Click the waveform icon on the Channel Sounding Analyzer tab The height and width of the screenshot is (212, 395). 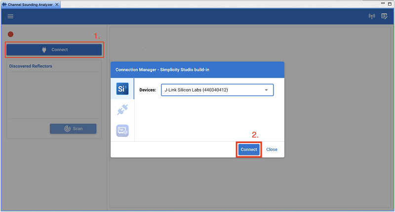tap(4, 4)
